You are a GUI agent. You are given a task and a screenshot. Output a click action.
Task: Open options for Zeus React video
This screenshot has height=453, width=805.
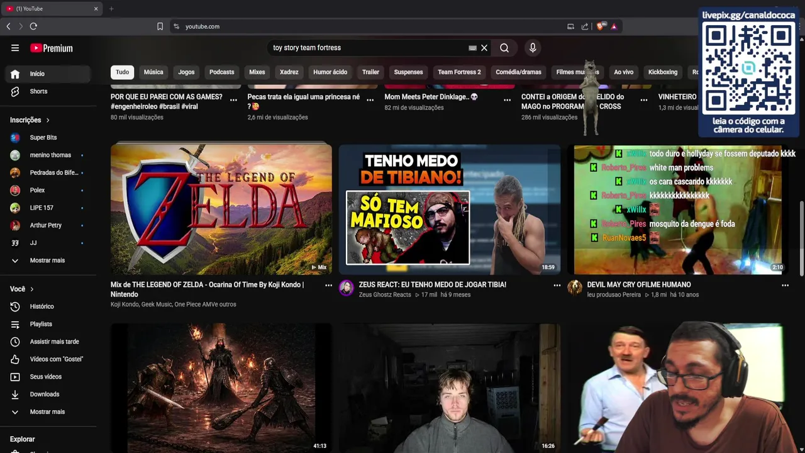pyautogui.click(x=557, y=285)
